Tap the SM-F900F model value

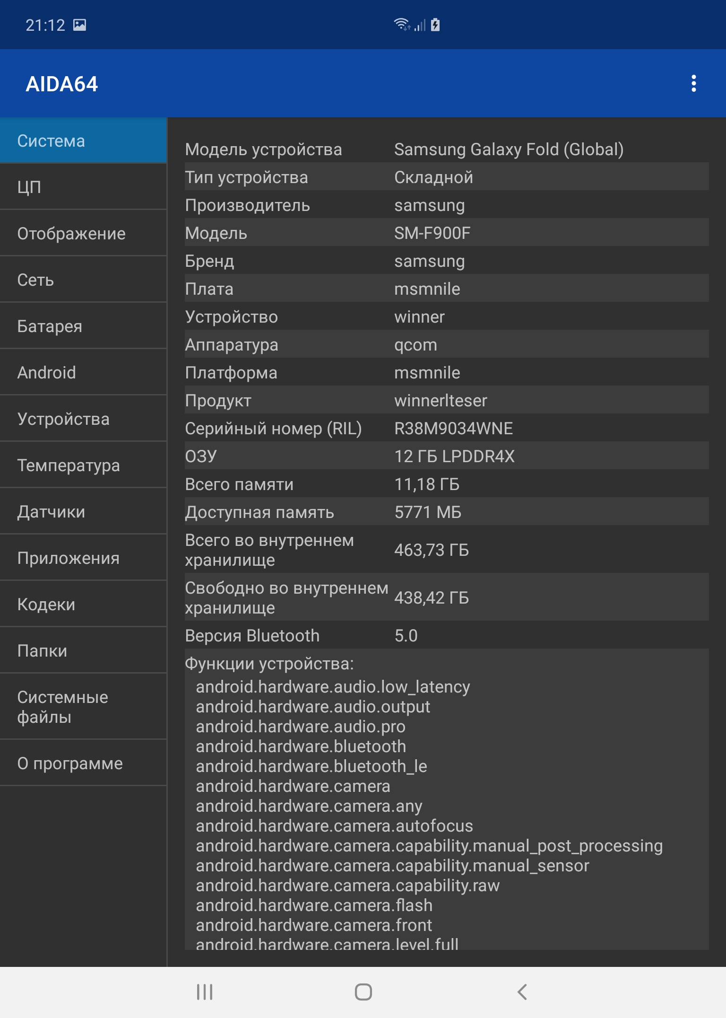(432, 233)
